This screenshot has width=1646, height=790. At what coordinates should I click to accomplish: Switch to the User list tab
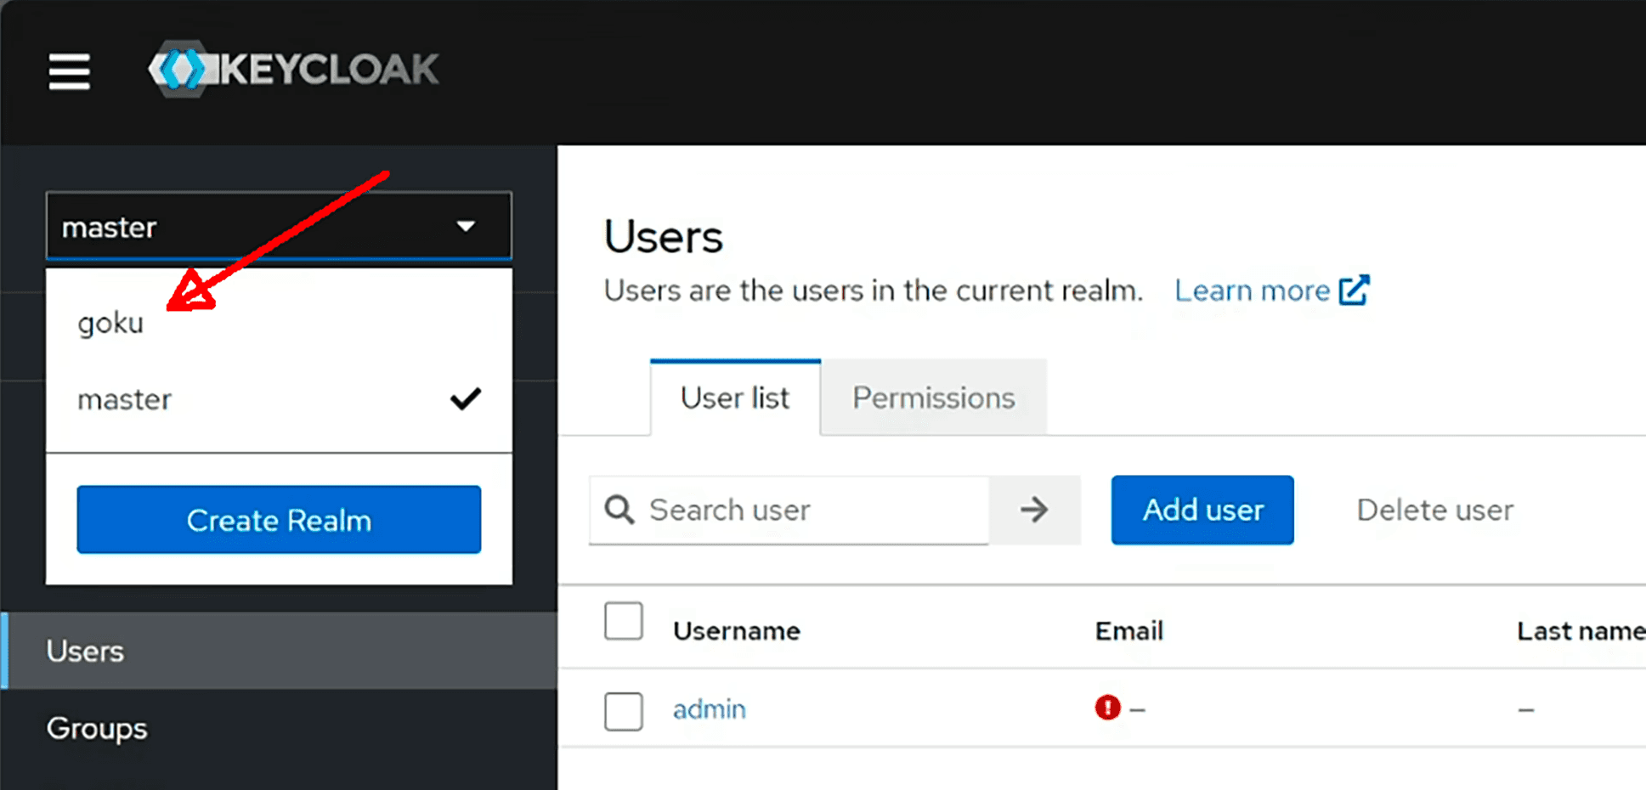tap(734, 398)
